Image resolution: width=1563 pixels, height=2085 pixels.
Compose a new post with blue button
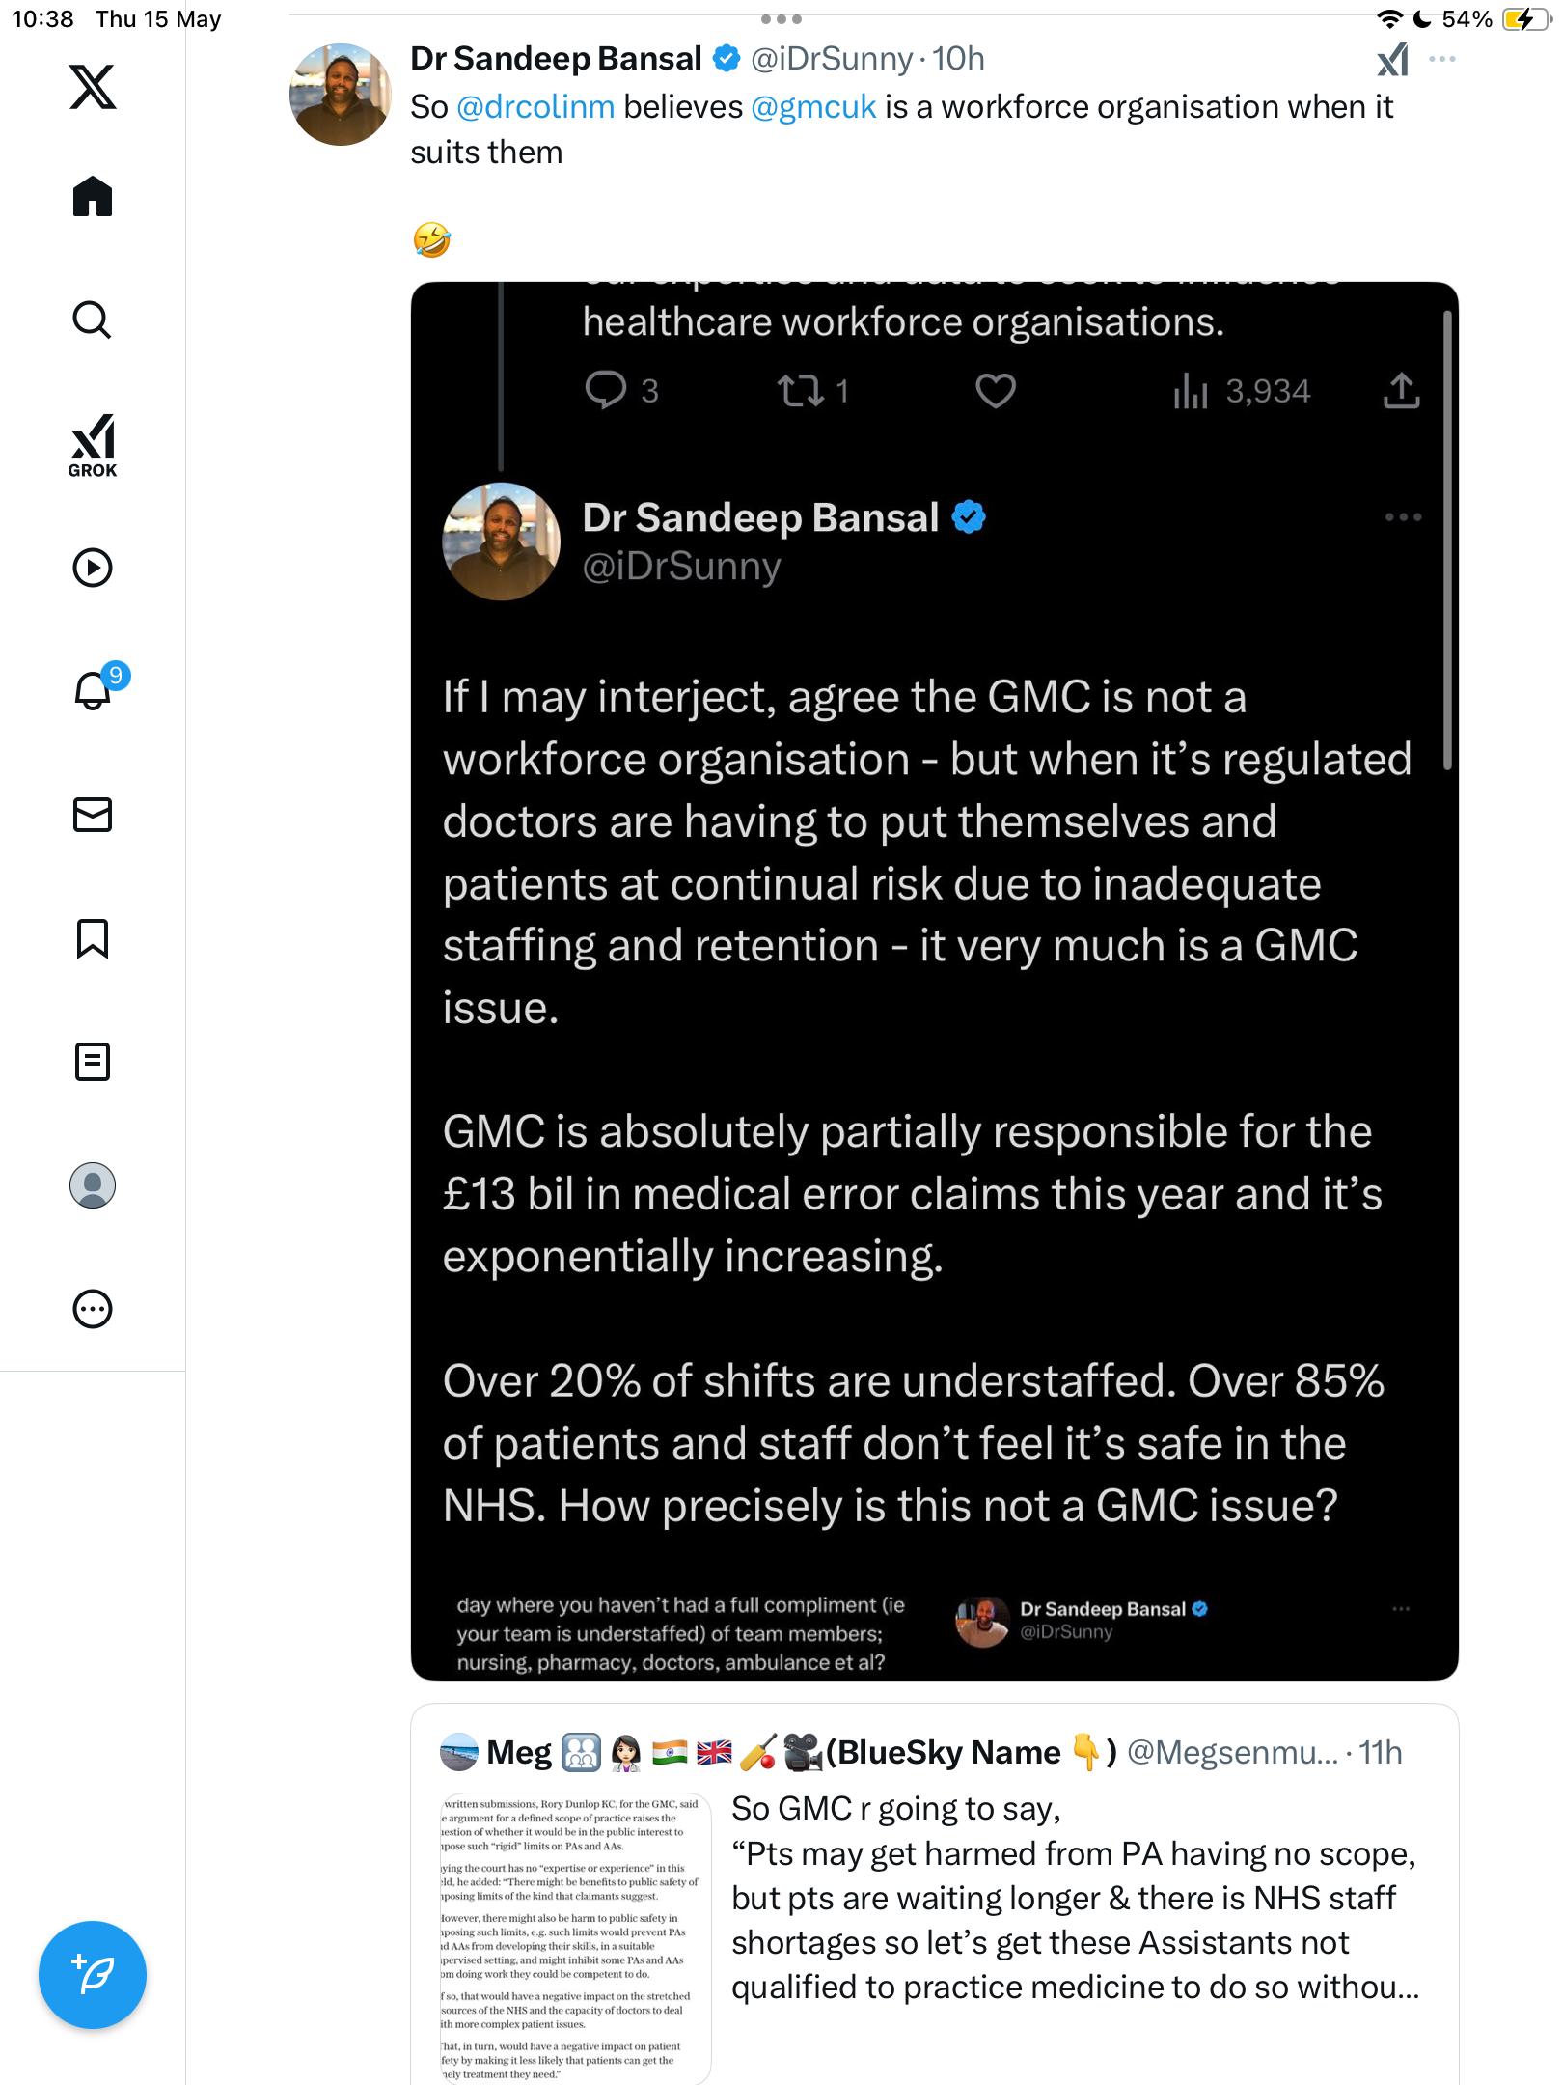click(x=93, y=1975)
